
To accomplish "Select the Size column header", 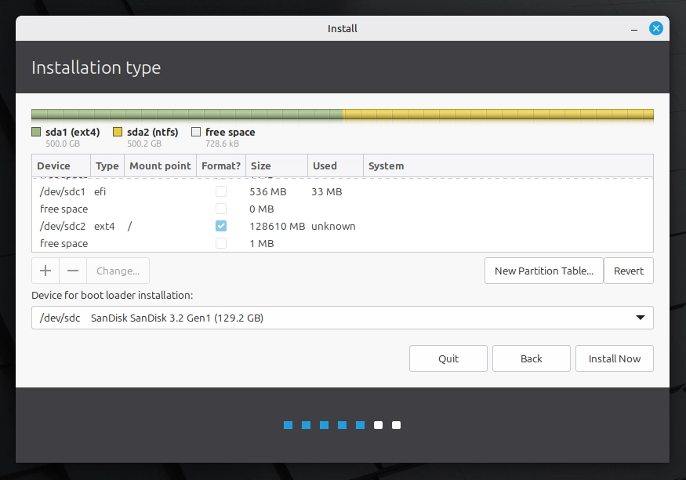I will (259, 165).
